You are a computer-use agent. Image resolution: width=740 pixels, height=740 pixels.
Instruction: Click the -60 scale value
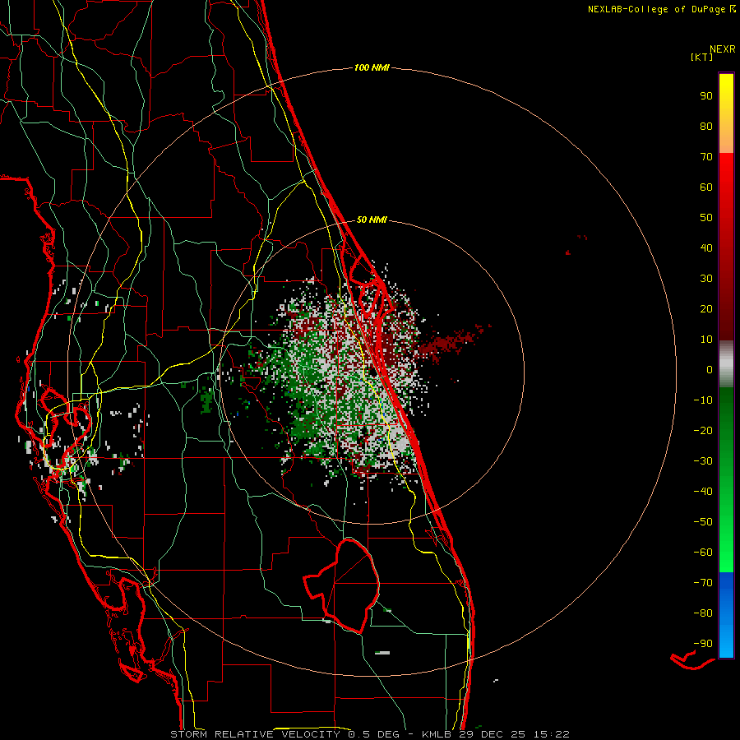703,553
